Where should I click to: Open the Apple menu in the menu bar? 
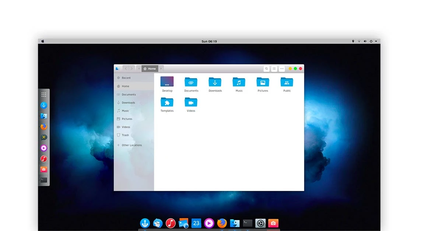(42, 41)
